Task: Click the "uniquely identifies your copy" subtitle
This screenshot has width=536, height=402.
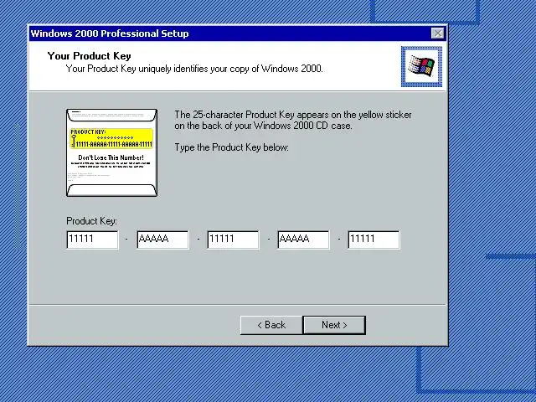Action: click(x=194, y=69)
